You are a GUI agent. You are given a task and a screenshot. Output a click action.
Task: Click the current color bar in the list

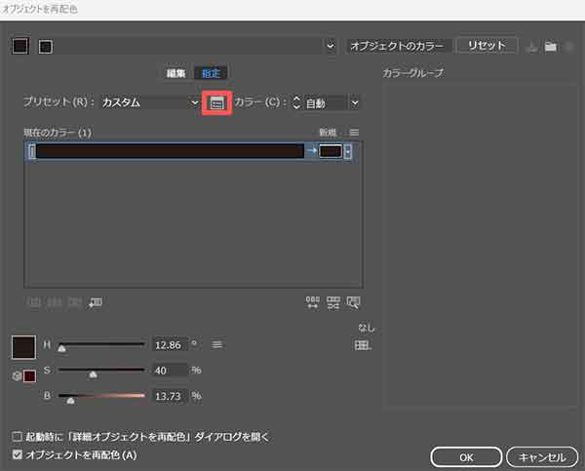(170, 151)
